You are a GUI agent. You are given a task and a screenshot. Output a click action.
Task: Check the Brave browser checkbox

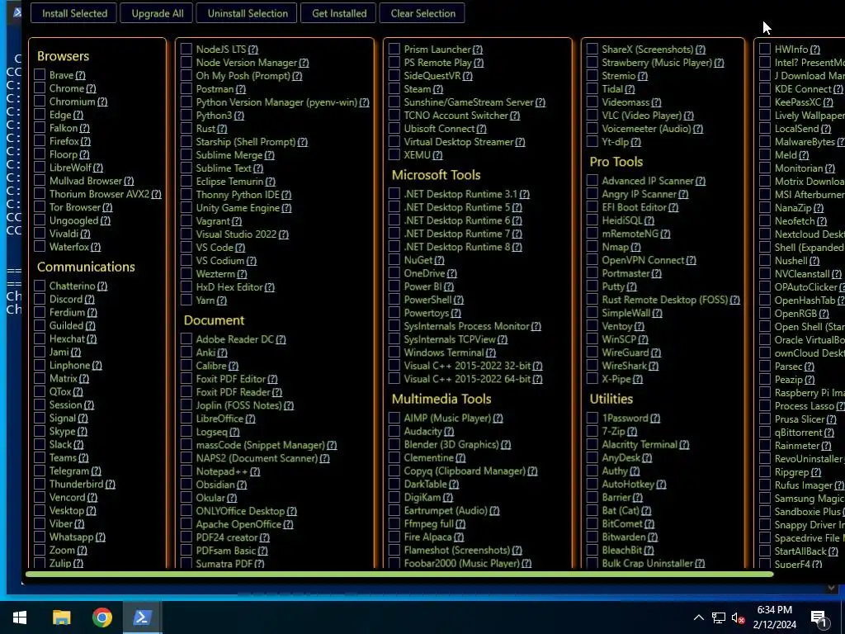[x=40, y=75]
